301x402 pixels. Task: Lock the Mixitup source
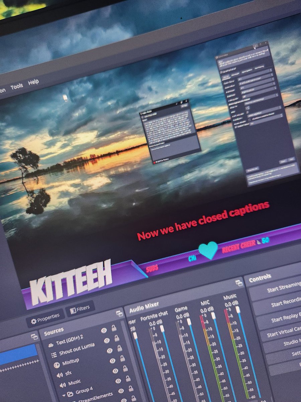[x=120, y=348]
